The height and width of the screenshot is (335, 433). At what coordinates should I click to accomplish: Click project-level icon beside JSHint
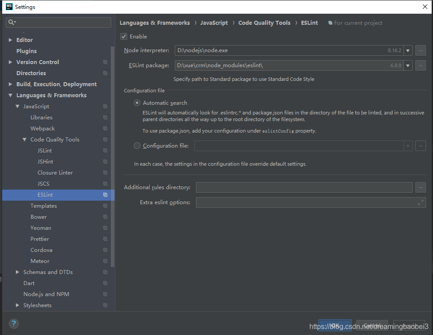click(105, 161)
